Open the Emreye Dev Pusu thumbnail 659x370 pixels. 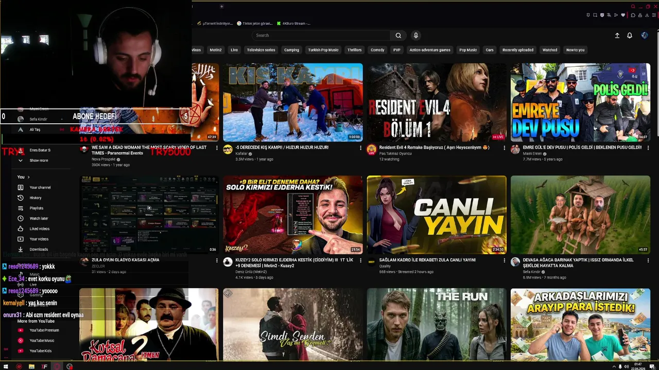pyautogui.click(x=580, y=102)
